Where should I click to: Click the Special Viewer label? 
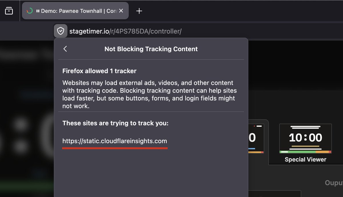tap(306, 160)
